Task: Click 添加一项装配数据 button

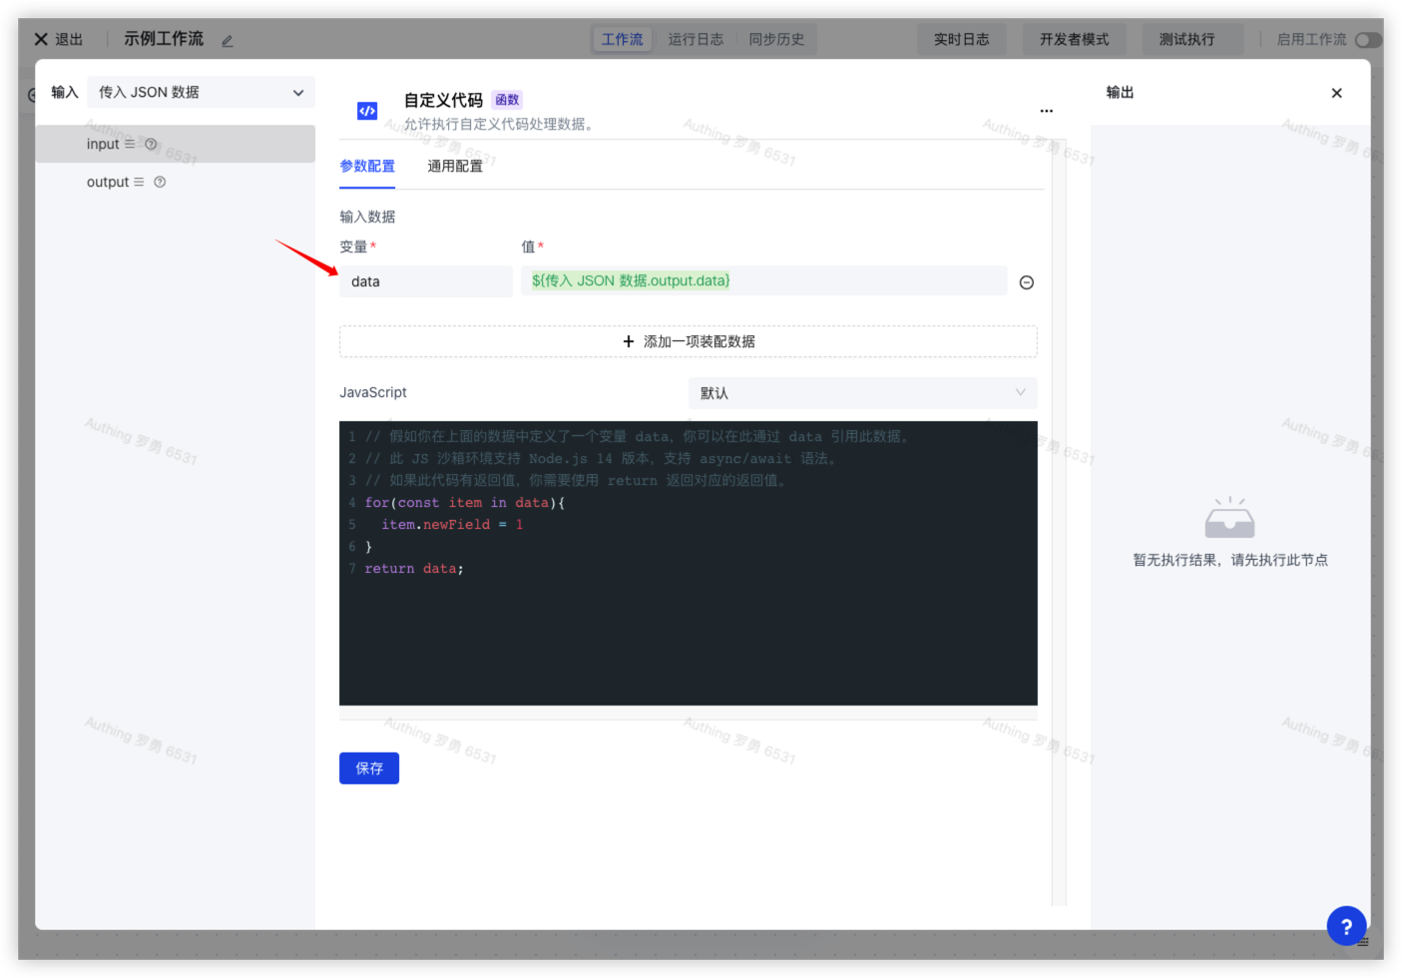Action: tap(688, 341)
